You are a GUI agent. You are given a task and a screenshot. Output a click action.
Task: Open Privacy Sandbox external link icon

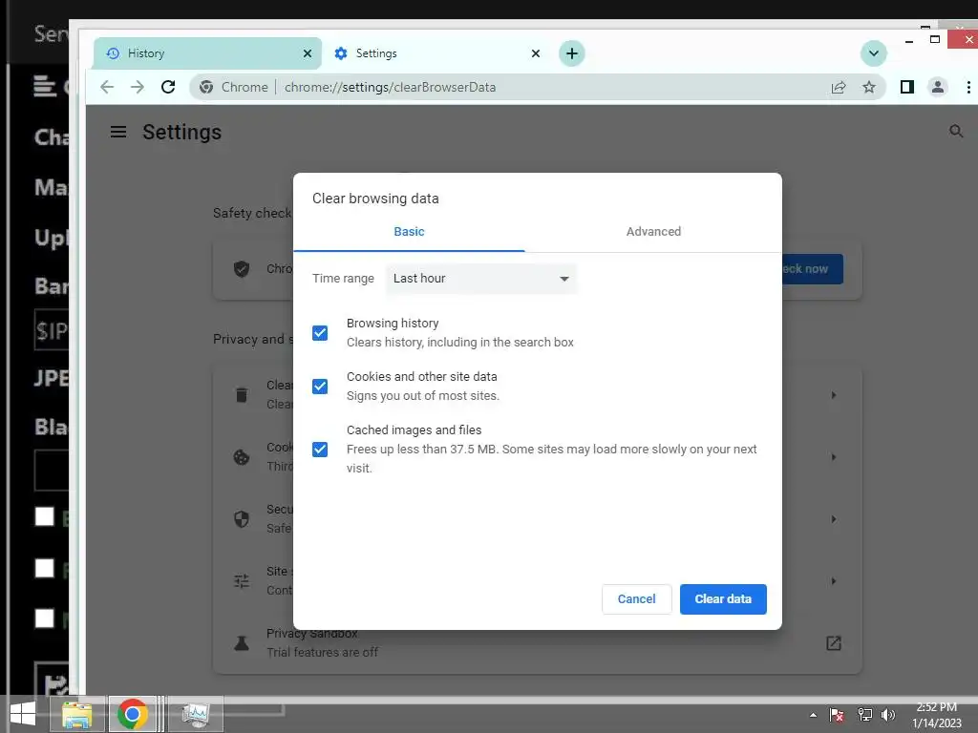coord(834,643)
